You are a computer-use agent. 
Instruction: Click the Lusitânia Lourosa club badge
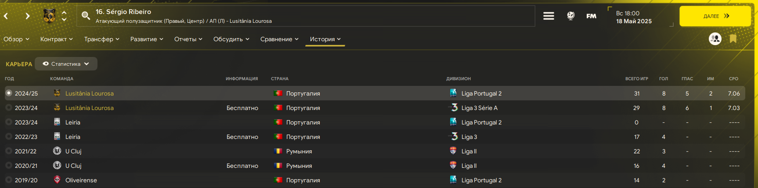pyautogui.click(x=49, y=16)
